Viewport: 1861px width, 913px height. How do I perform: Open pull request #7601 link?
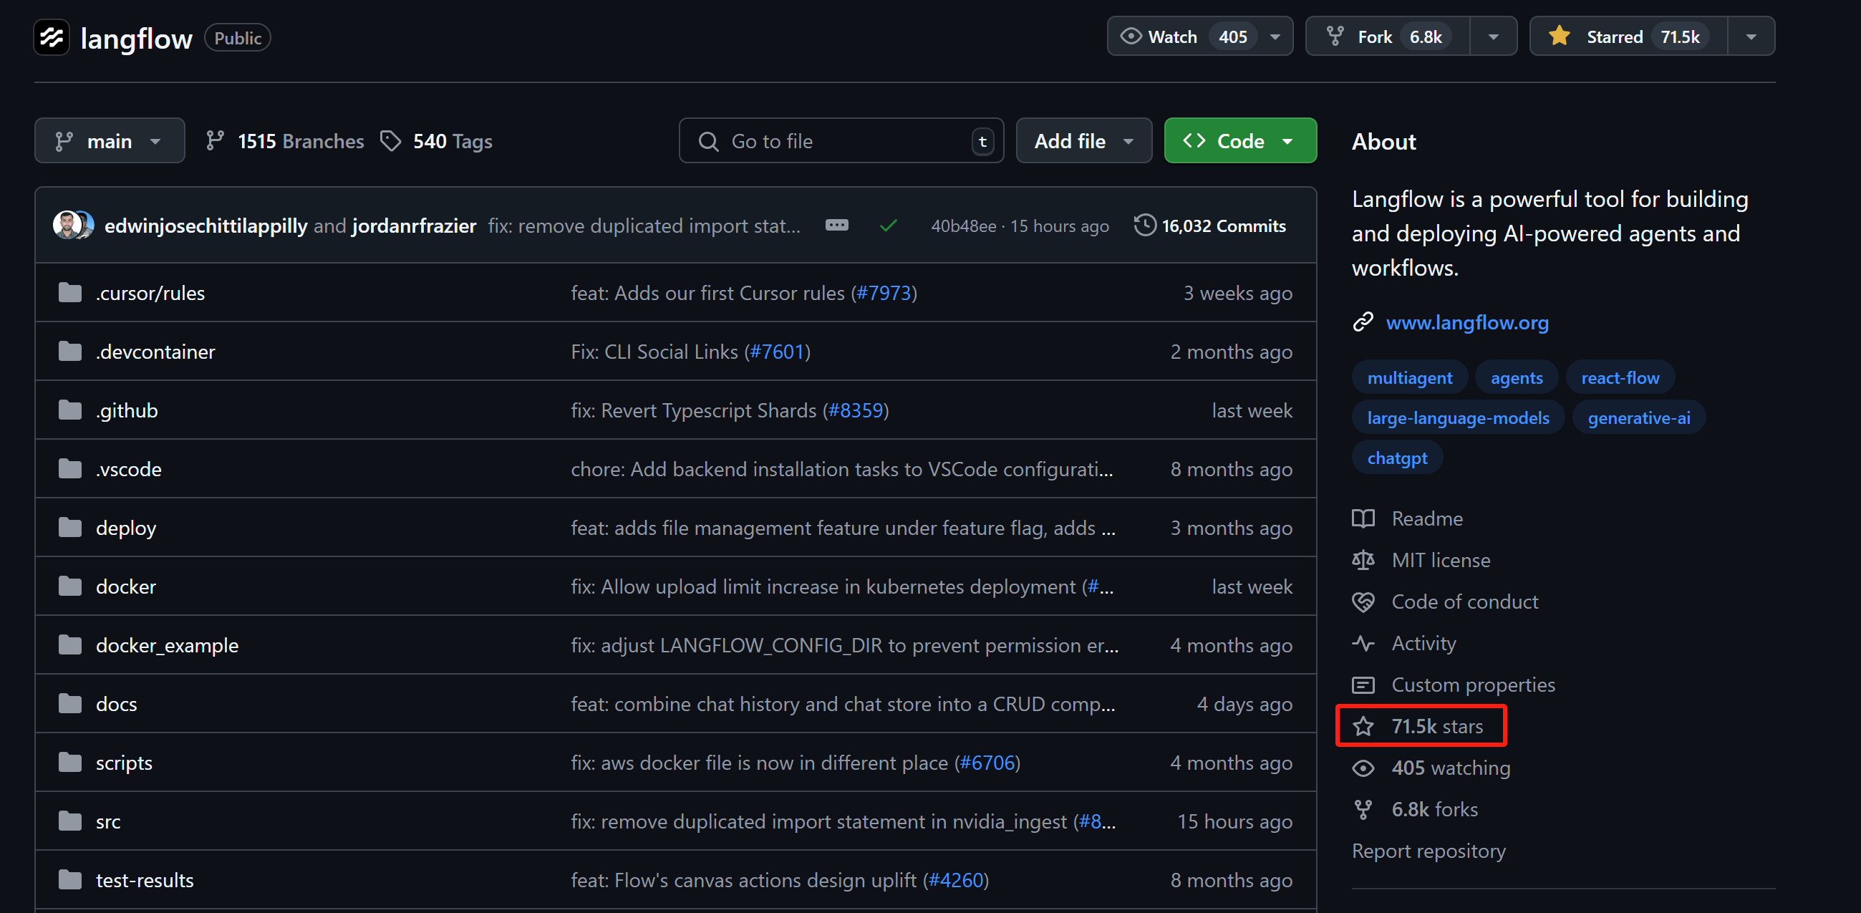pos(778,351)
